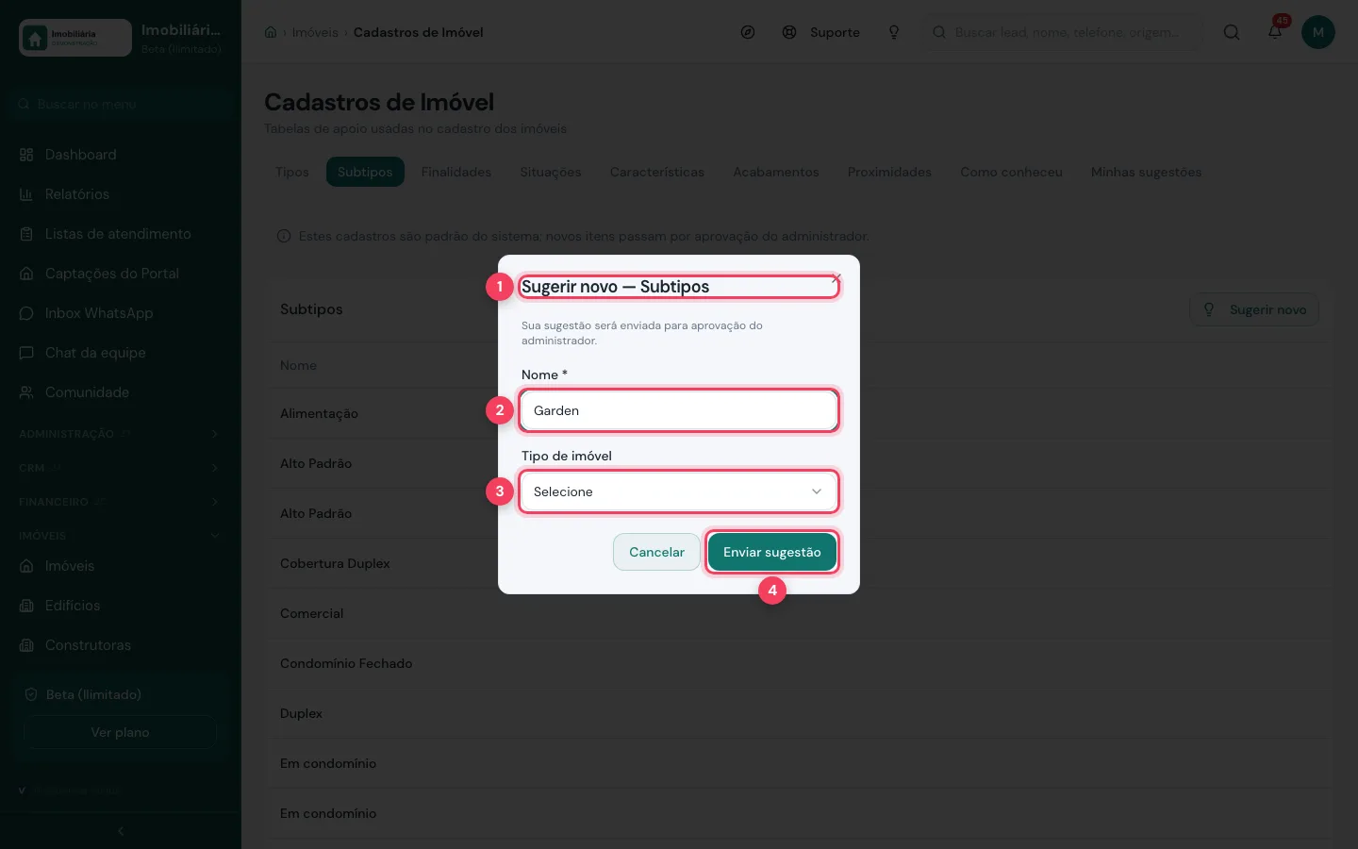
Task: Open the Tipo de imóvel dropdown
Action: tap(679, 491)
